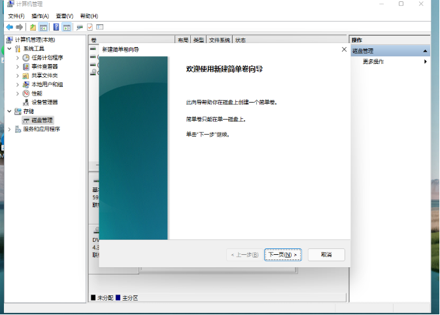Click the 下一页(N) button in wizard

282,254
